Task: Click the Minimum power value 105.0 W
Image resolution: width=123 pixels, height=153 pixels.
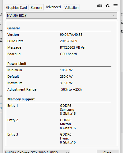Action: 66,70
